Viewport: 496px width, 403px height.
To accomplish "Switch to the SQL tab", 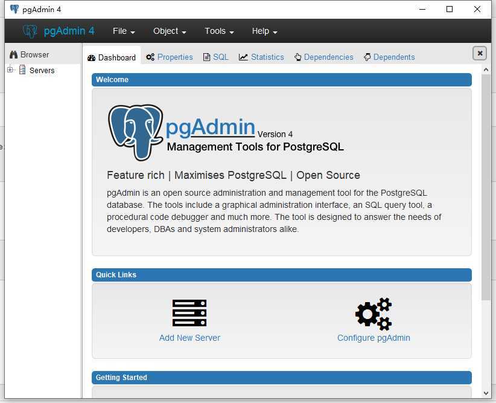I will coord(215,57).
